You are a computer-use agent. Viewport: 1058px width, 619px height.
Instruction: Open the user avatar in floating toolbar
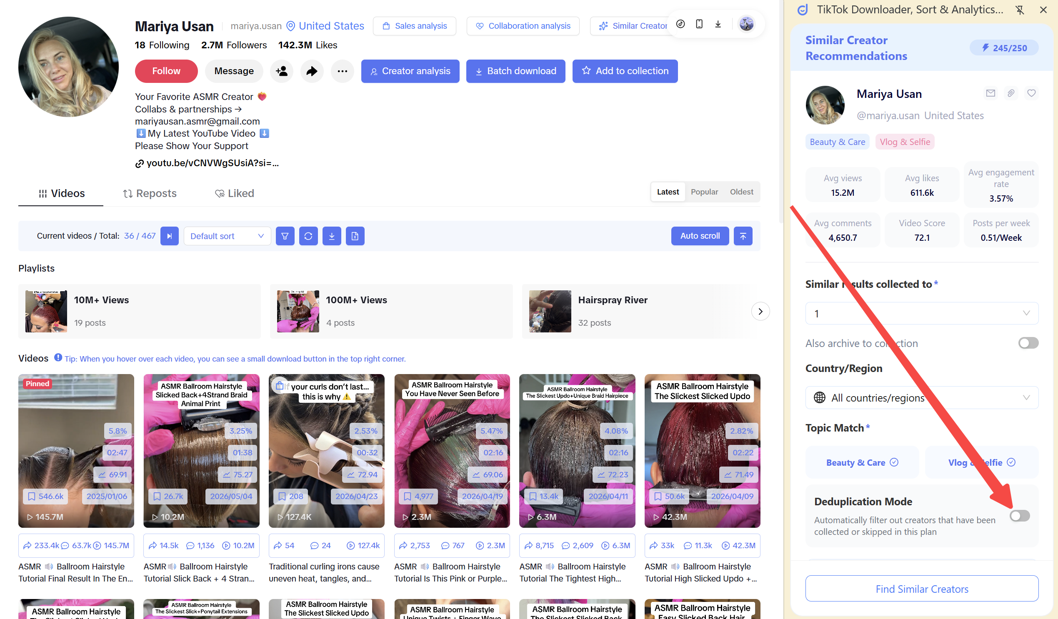(x=746, y=24)
